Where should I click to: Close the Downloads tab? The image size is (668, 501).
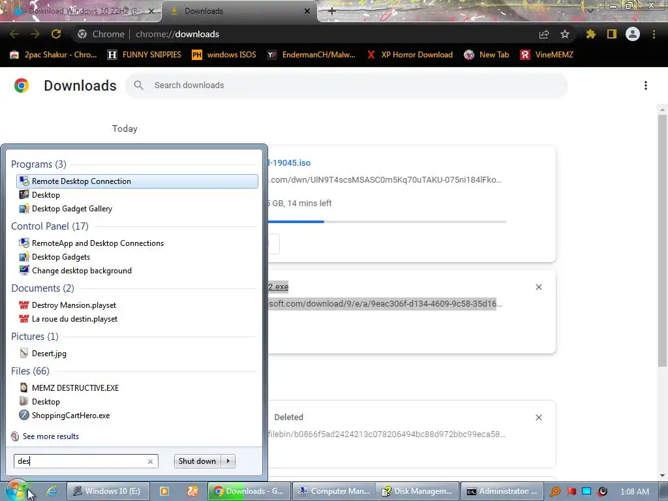[x=307, y=11]
